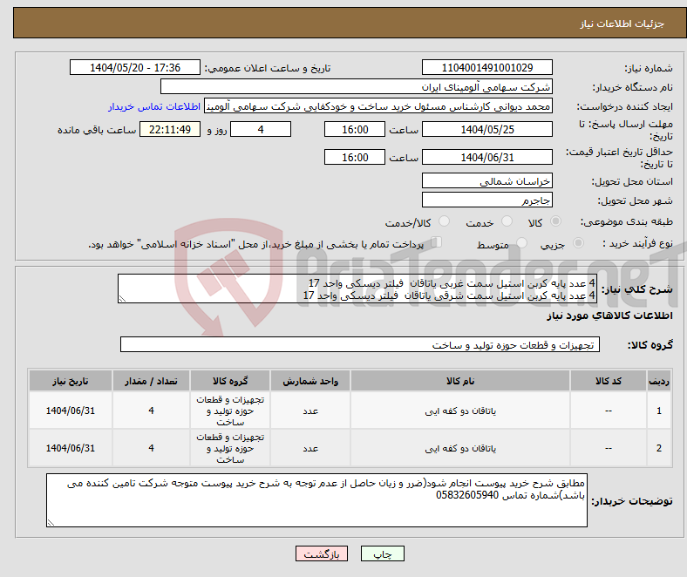Image resolution: width=687 pixels, height=577 pixels.
Task: Click the شماره نیاز number field
Action: pyautogui.click(x=486, y=68)
